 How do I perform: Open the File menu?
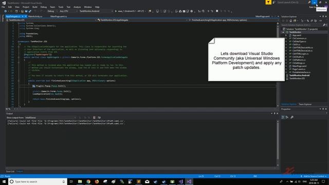[x=3, y=7]
